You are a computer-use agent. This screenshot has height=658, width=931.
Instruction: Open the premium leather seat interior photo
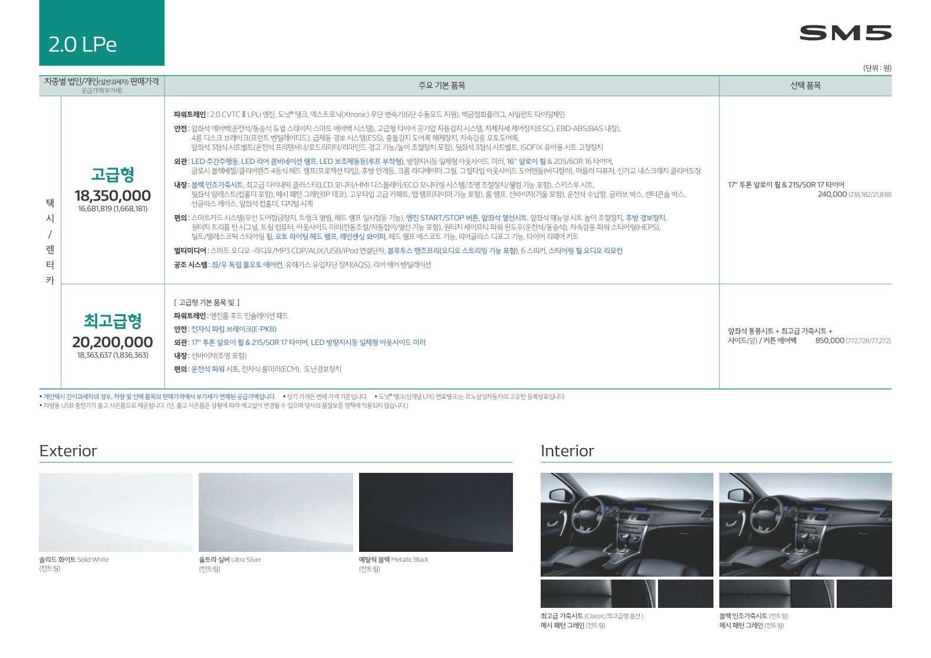(626, 524)
